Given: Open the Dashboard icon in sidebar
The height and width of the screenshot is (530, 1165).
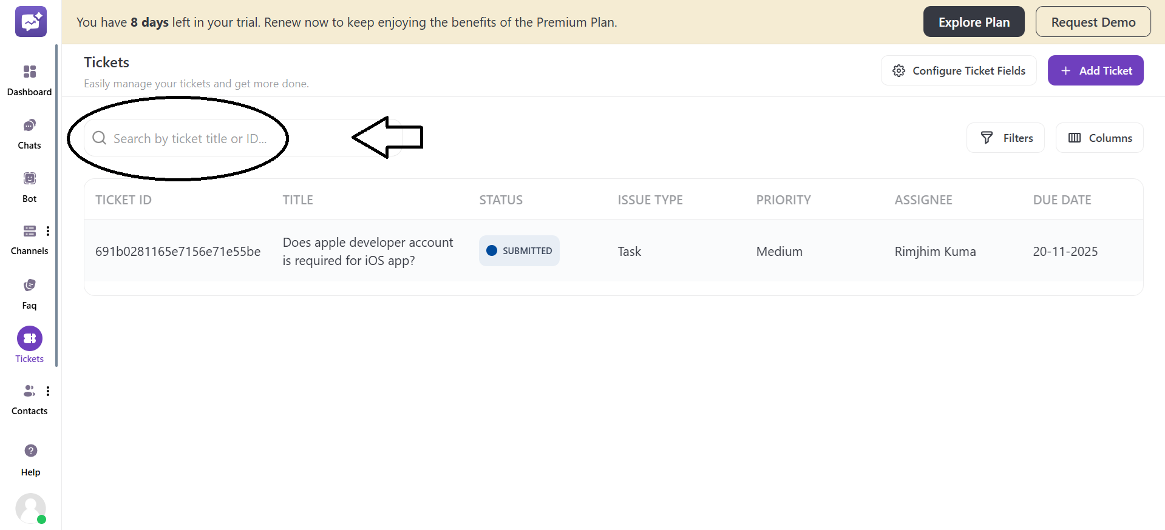Looking at the screenshot, I should tap(29, 72).
